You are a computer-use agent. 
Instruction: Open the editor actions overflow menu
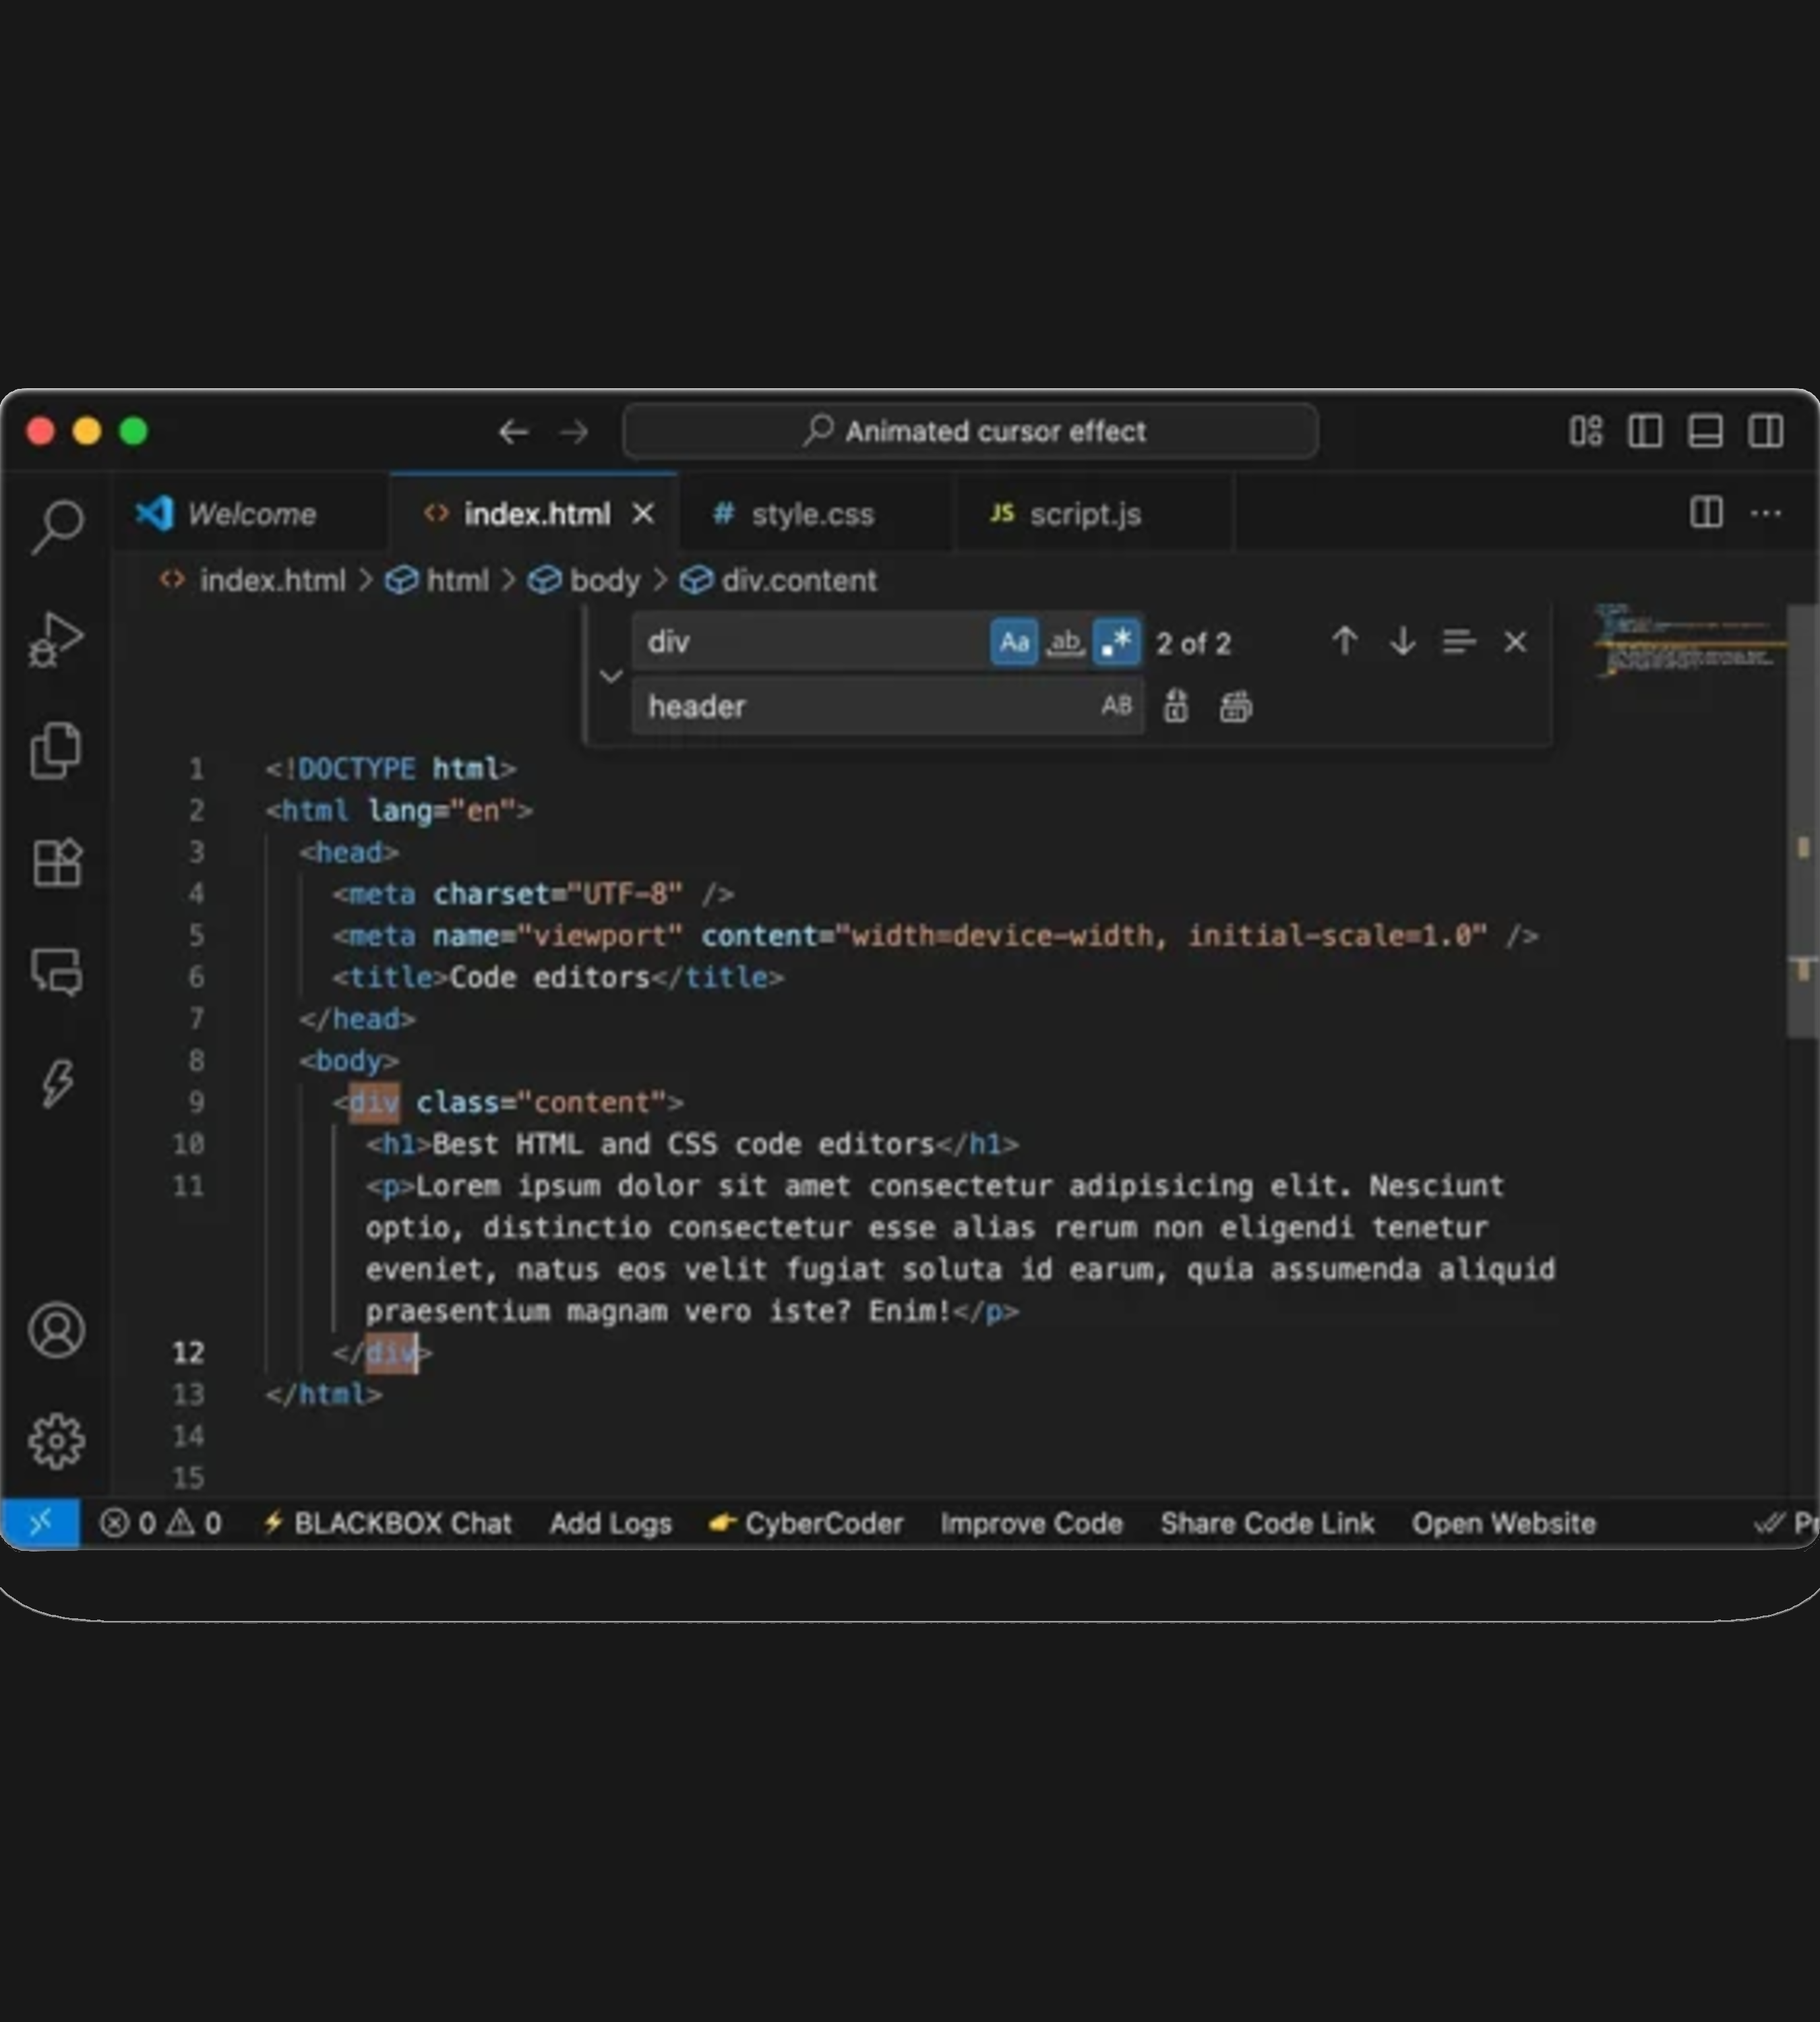[x=1766, y=513]
